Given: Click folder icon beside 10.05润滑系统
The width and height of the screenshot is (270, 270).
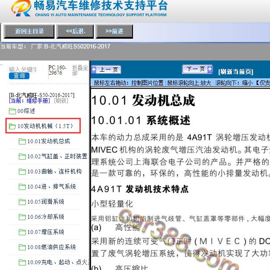Looking at the screenshot, I should (22, 202).
